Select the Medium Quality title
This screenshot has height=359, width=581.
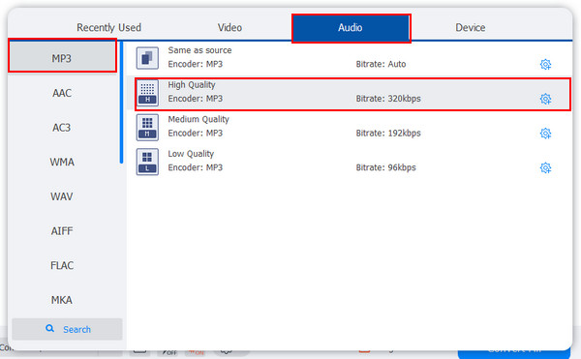pyautogui.click(x=199, y=120)
